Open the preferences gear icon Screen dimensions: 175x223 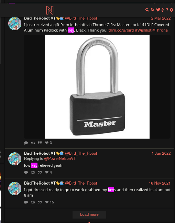coord(172,10)
